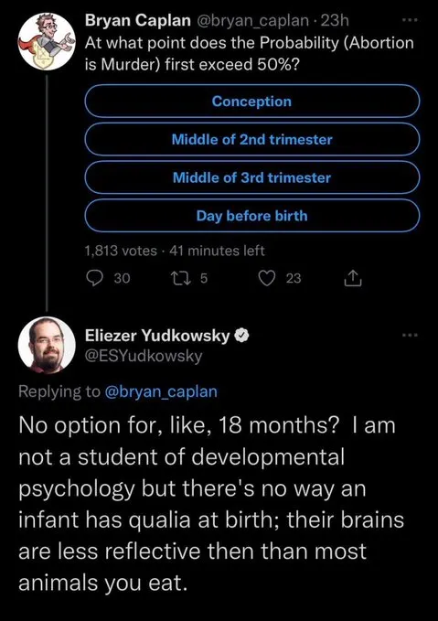Open more options on Eliezer Yudkowsky's reply
Image resolution: width=438 pixels, height=621 pixels.
pos(410,336)
